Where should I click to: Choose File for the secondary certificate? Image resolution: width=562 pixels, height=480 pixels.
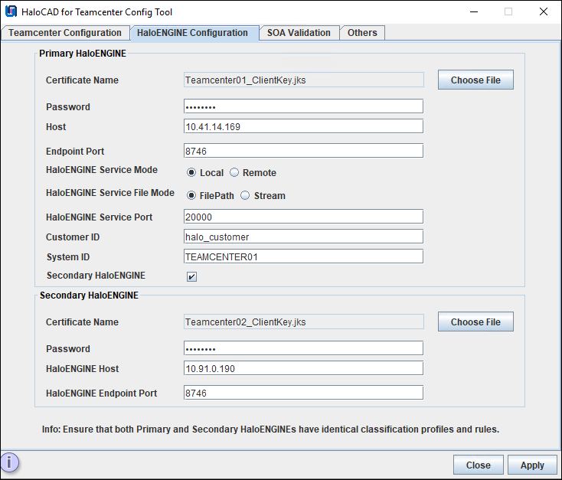pos(475,322)
